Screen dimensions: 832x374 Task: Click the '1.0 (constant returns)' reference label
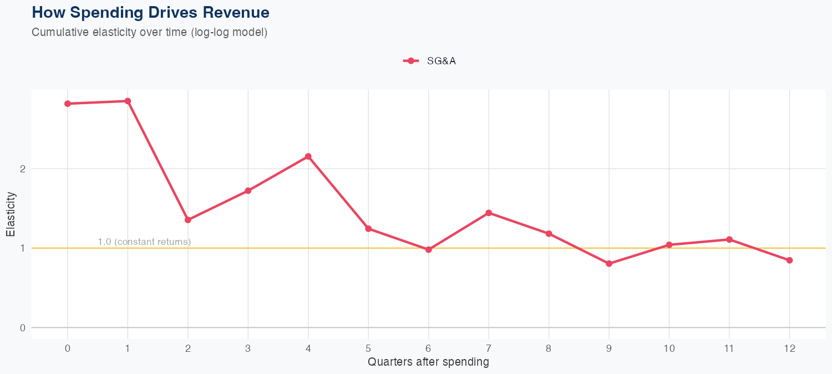[144, 242]
